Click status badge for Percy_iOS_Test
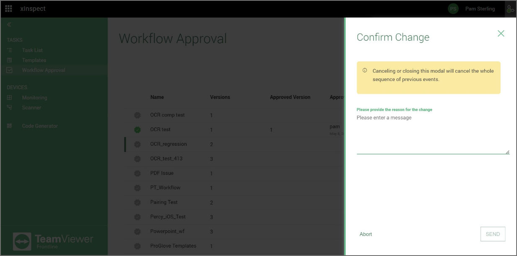This screenshot has height=256, width=517. click(x=137, y=217)
